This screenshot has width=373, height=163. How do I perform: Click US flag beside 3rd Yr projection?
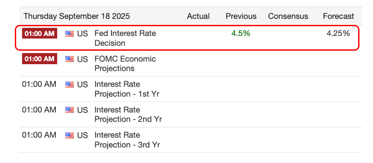point(69,135)
